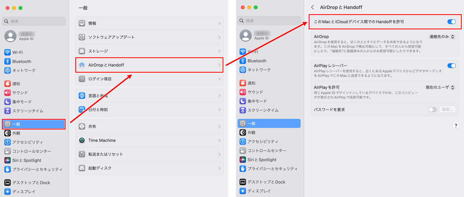Open ストレージ row chevron
This screenshot has height=197, width=464.
[219, 51]
